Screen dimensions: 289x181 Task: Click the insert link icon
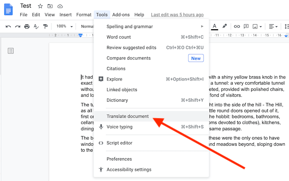click(237, 26)
